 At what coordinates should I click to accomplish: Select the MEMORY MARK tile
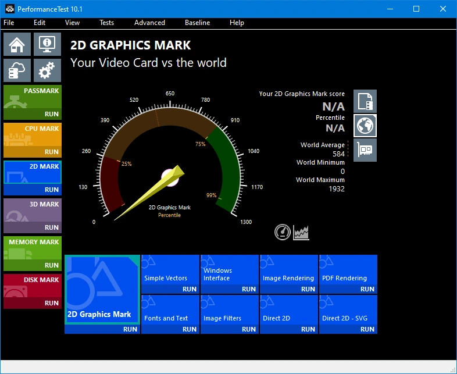coord(33,248)
